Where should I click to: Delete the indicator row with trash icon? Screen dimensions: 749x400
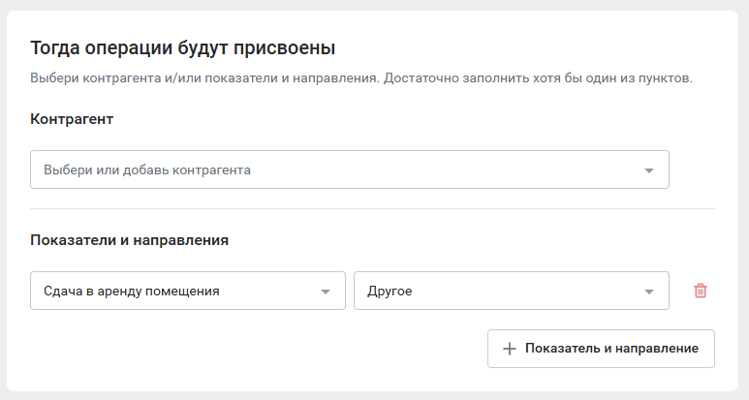pyautogui.click(x=701, y=291)
